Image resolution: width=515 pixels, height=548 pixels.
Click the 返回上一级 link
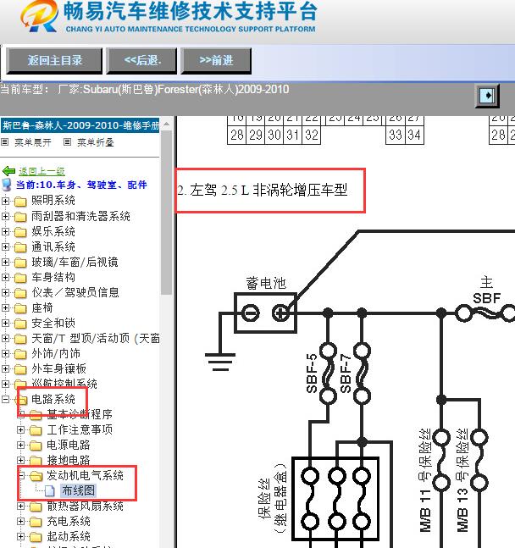pos(42,171)
